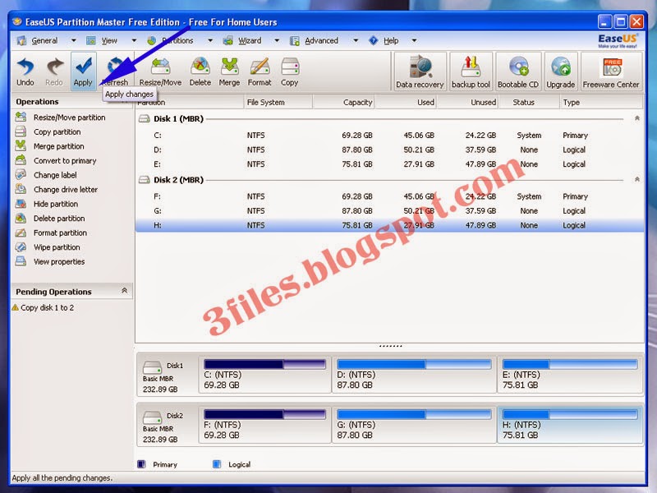Expand dropdown arrow next to General

[73, 40]
